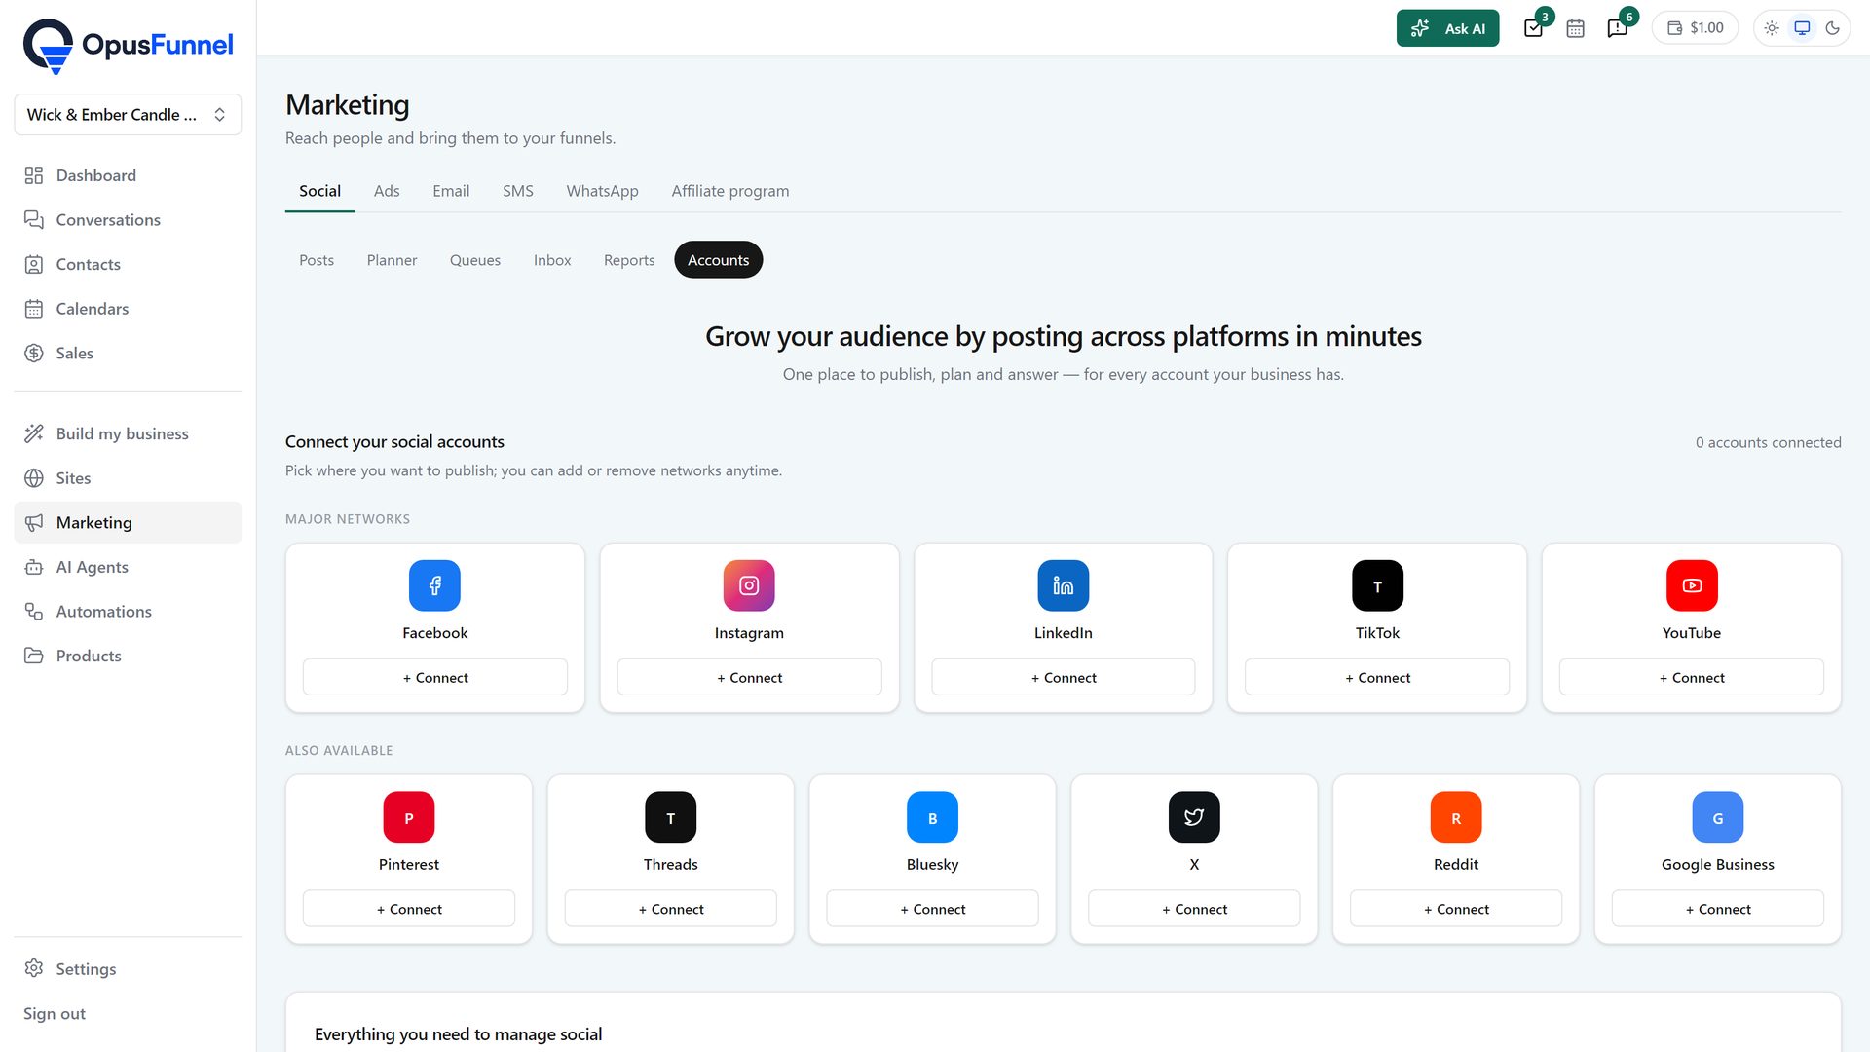
Task: Open Build my business in the sidebar
Action: click(x=128, y=433)
